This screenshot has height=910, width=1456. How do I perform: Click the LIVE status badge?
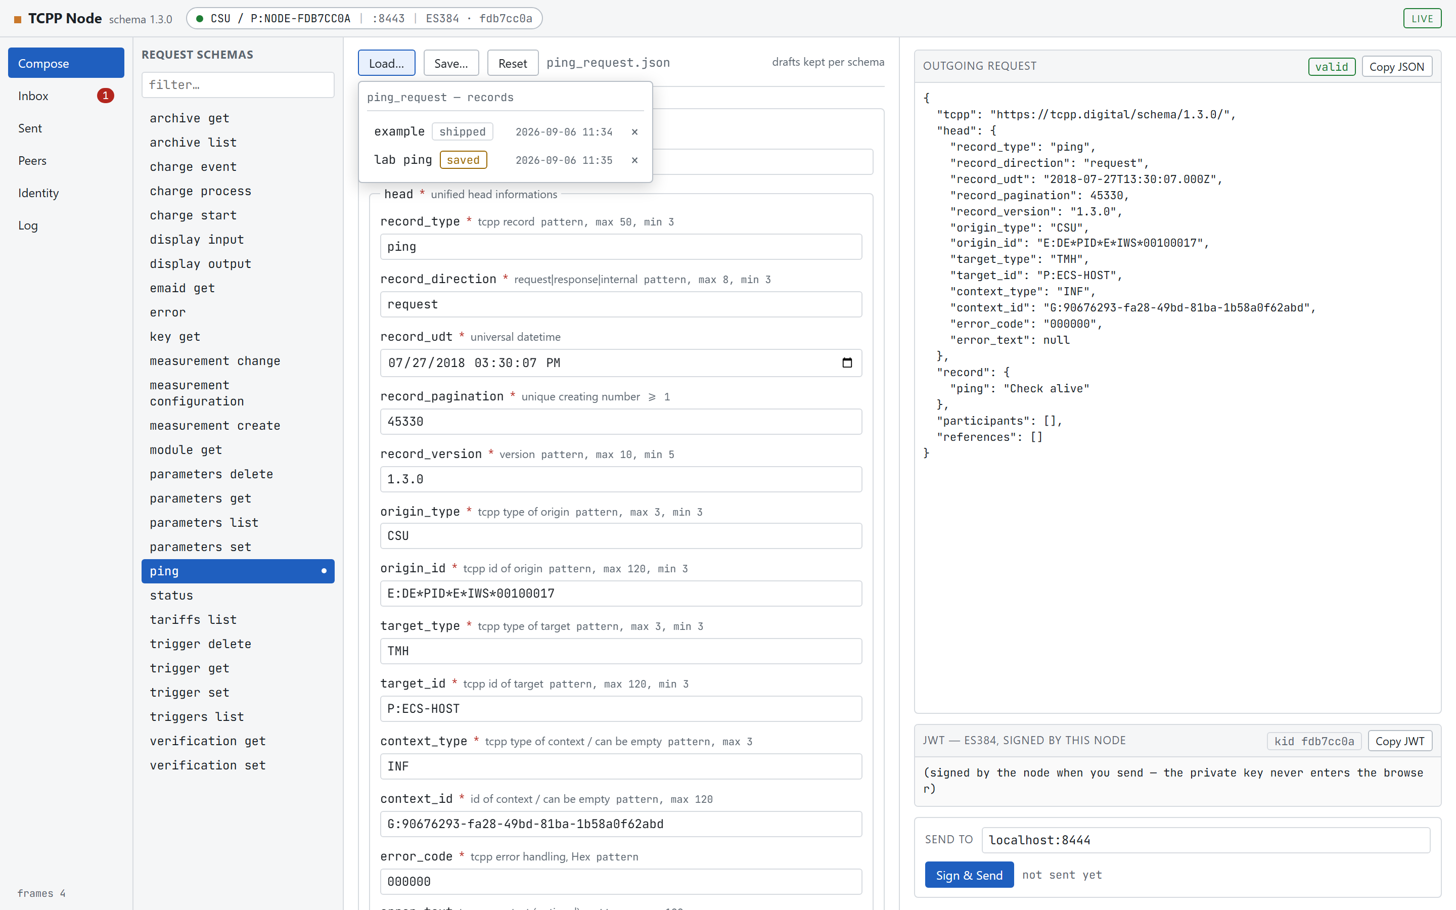pyautogui.click(x=1422, y=19)
